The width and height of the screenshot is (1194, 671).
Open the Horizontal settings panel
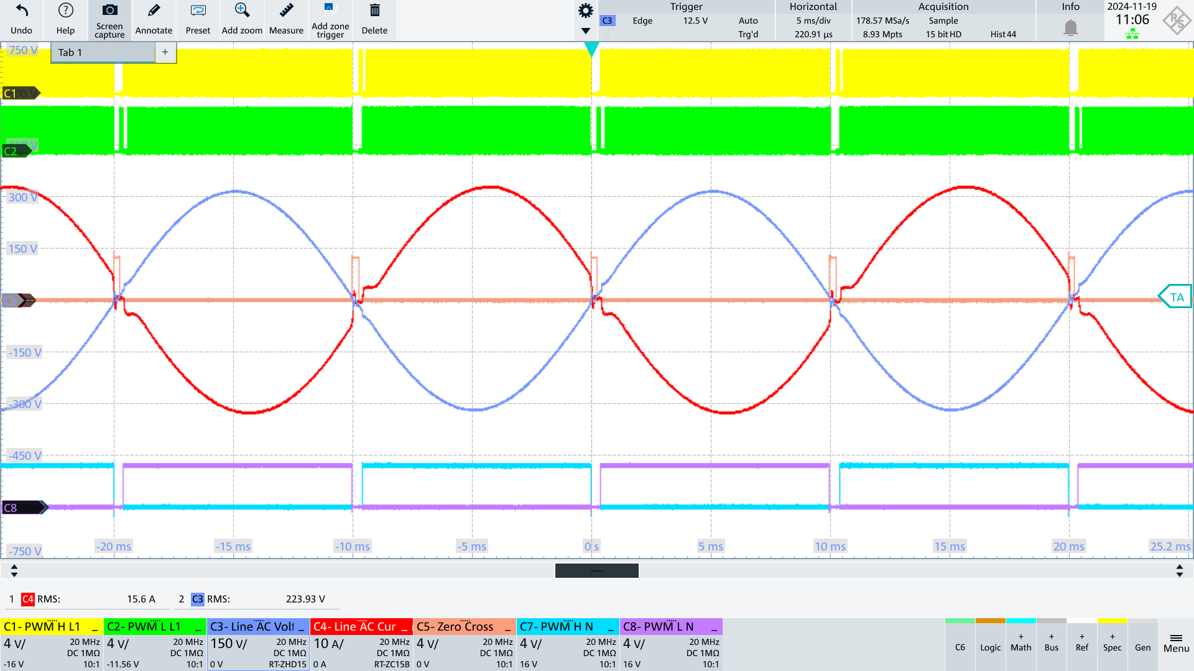click(x=813, y=21)
